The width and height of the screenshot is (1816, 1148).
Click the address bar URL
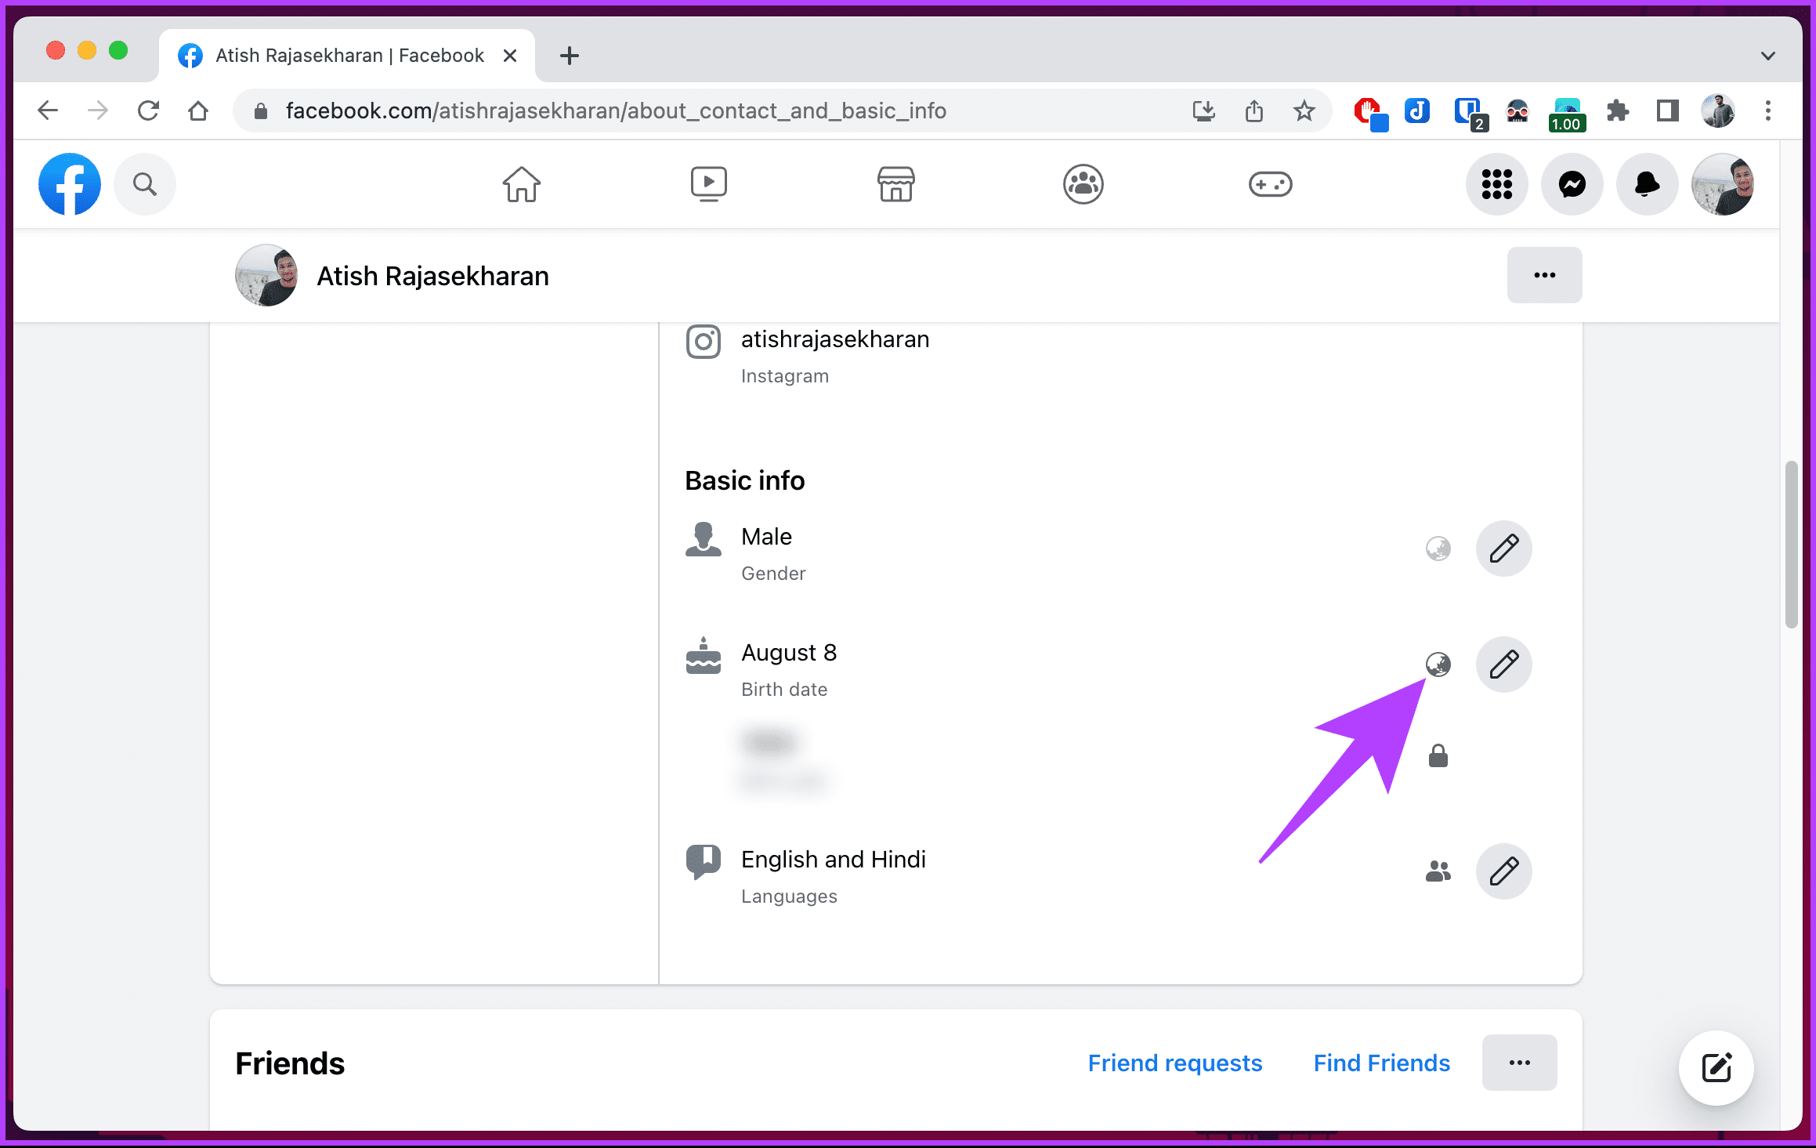coord(616,110)
